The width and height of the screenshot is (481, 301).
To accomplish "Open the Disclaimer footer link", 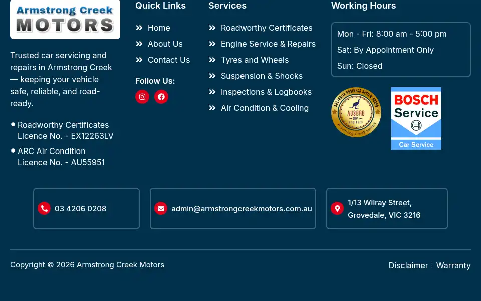I will click(x=408, y=265).
